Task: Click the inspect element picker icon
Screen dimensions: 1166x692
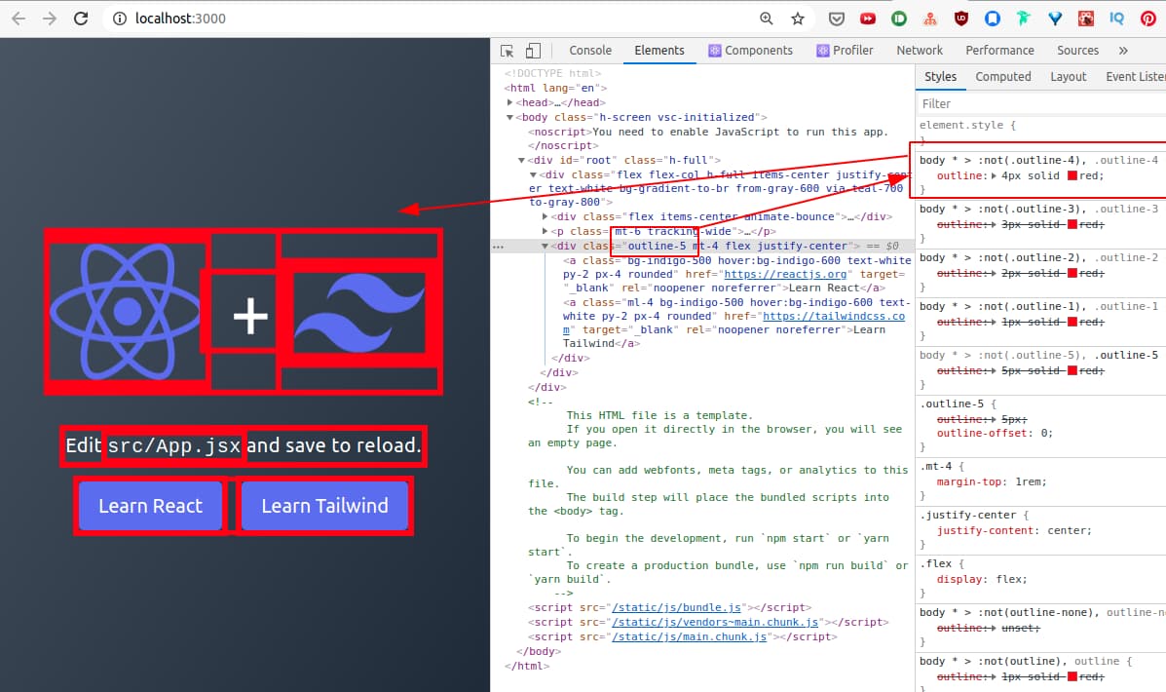Action: (508, 51)
